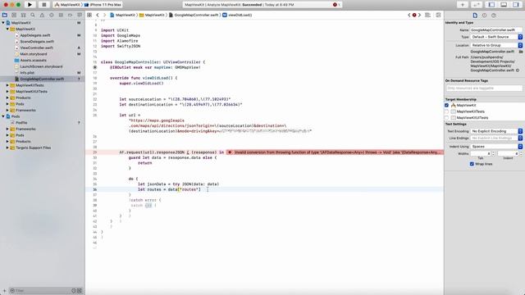This screenshot has height=295, width=525.
Task: Enable MapViewKitUITests target membership
Action: pyautogui.click(x=446, y=118)
